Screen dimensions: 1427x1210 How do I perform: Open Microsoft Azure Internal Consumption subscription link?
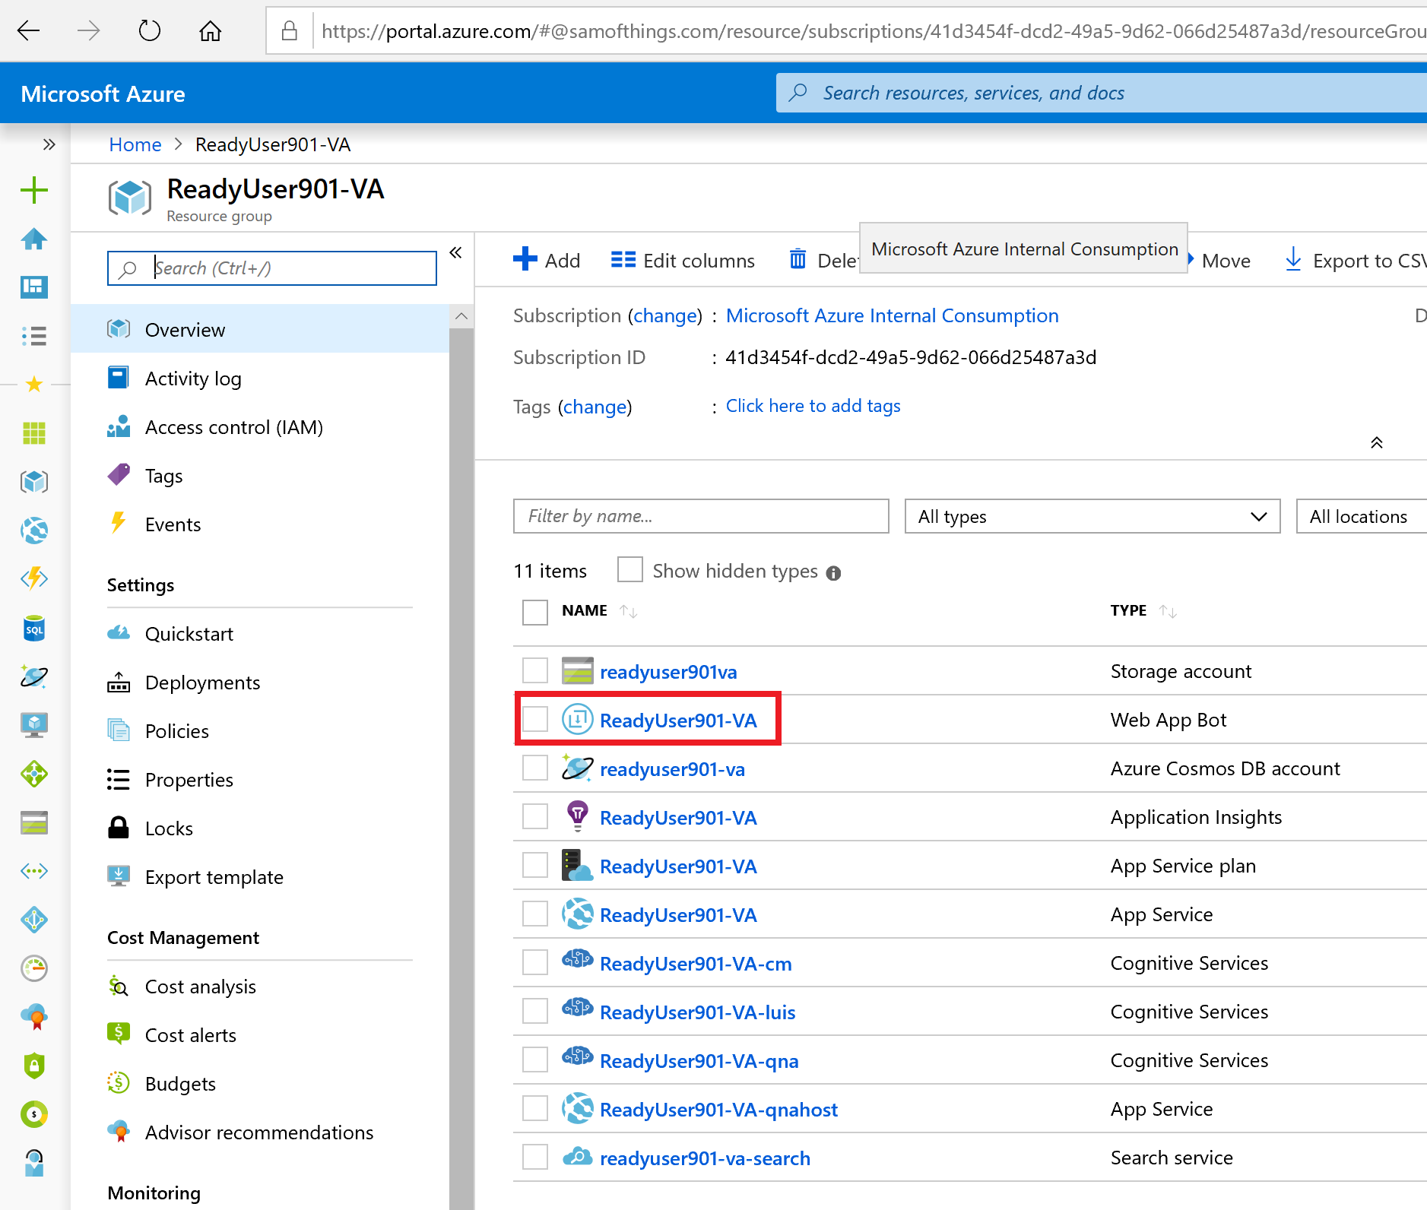(x=892, y=315)
